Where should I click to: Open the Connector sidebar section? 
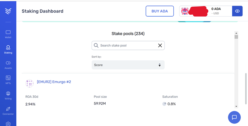click(x=8, y=110)
